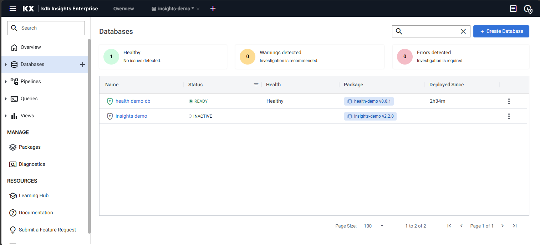The height and width of the screenshot is (245, 540).
Task: Click the KX logo
Action: coord(28,9)
